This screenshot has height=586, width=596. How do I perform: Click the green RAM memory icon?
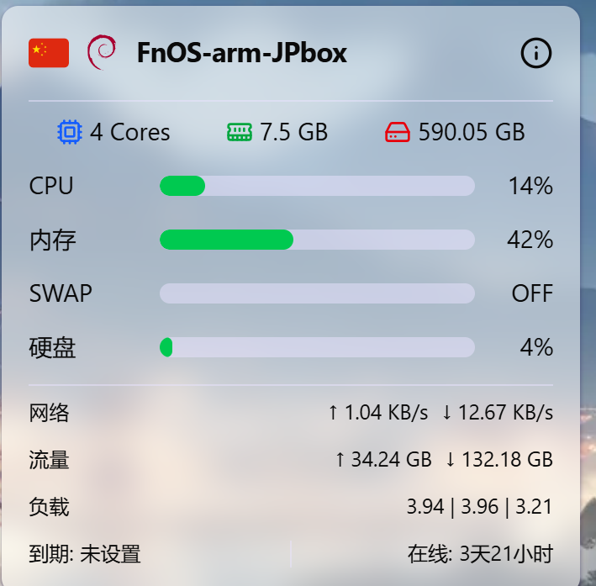coord(240,132)
